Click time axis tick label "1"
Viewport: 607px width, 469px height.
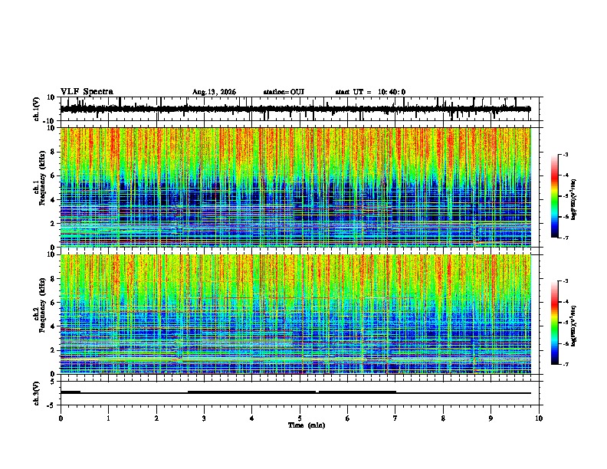tap(108, 418)
